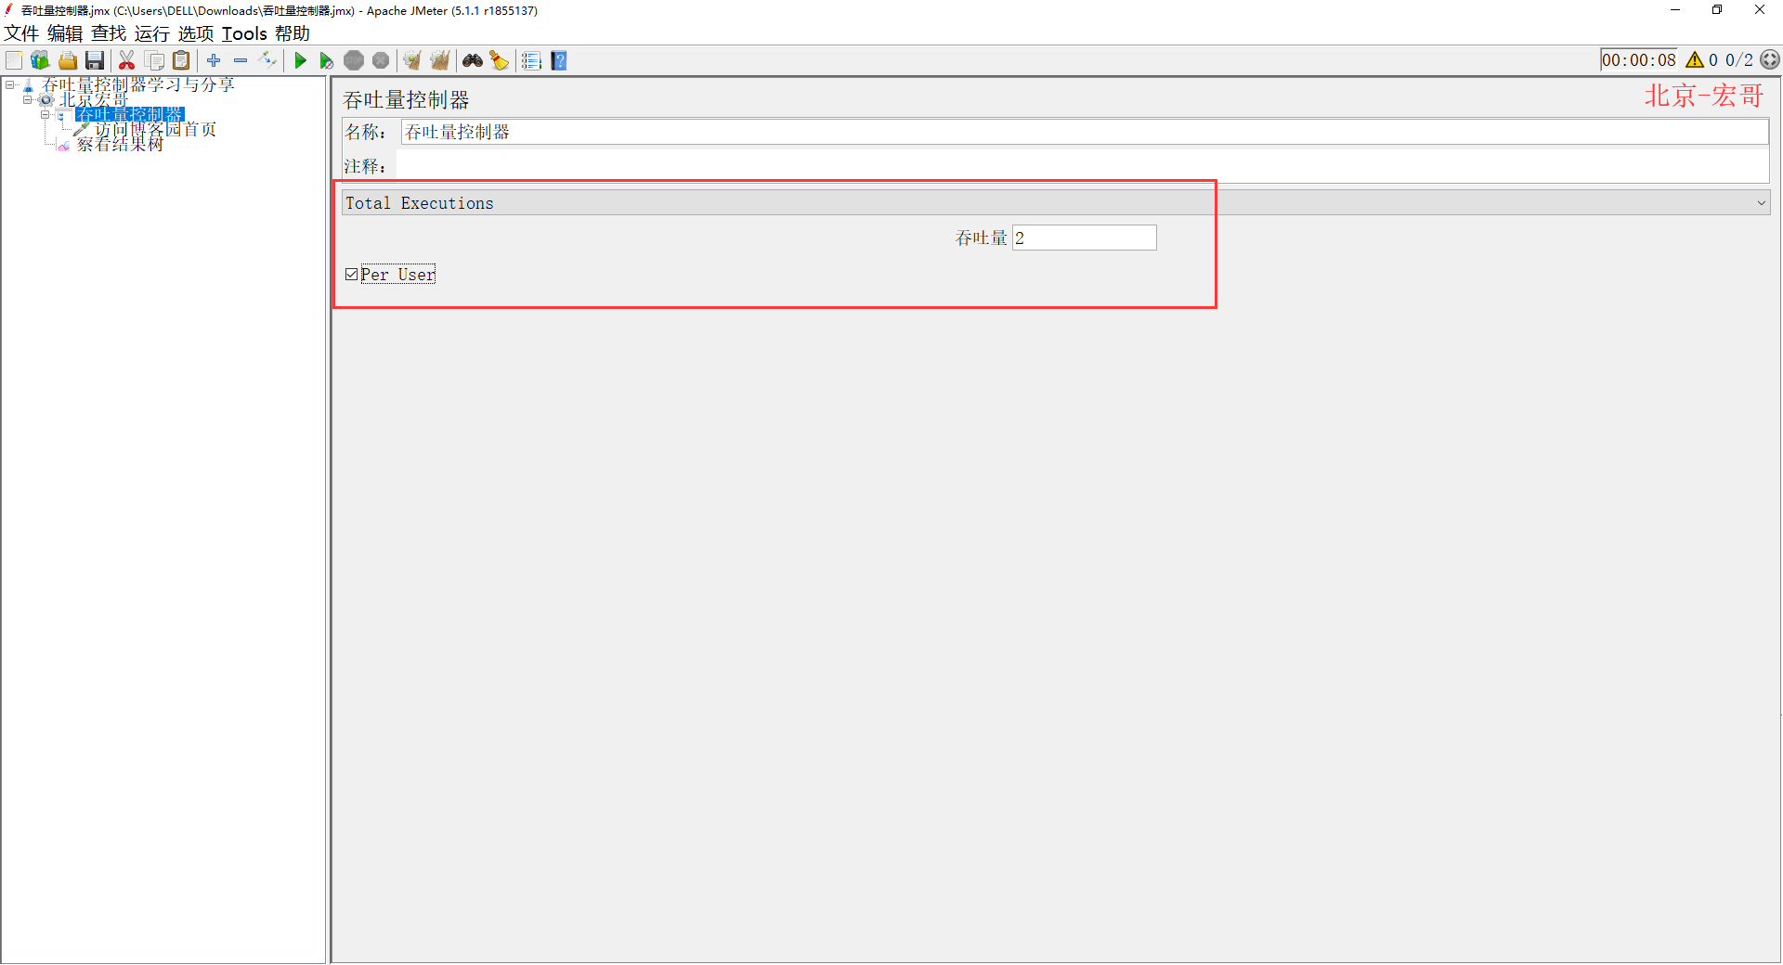Paste from clipboard icon
Viewport: 1783px width, 965px height.
[x=182, y=60]
